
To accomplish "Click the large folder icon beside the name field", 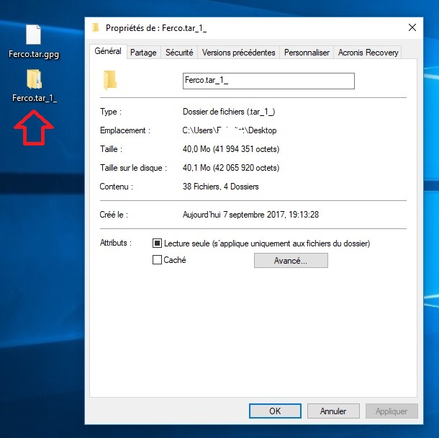I will click(110, 79).
